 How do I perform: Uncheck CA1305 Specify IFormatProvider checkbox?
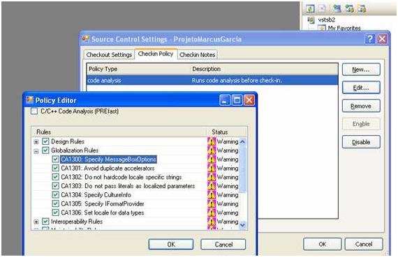[x=55, y=203]
